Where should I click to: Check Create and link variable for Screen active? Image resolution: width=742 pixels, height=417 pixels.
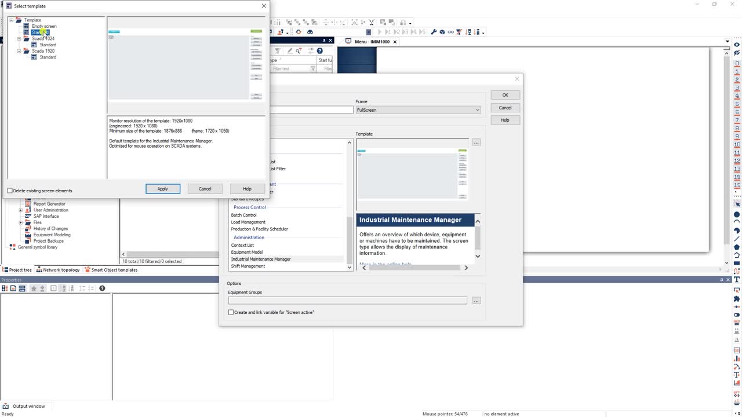(x=231, y=312)
